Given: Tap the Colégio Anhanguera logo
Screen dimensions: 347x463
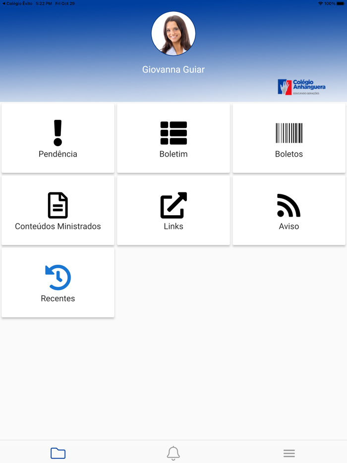Looking at the screenshot, I should (301, 87).
